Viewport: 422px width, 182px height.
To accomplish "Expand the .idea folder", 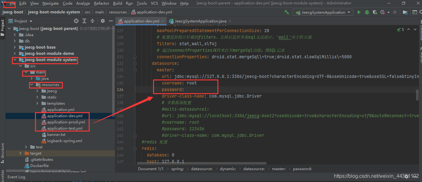I will (15, 35).
